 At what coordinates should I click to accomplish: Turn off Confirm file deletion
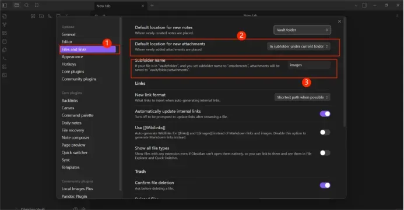click(x=325, y=186)
